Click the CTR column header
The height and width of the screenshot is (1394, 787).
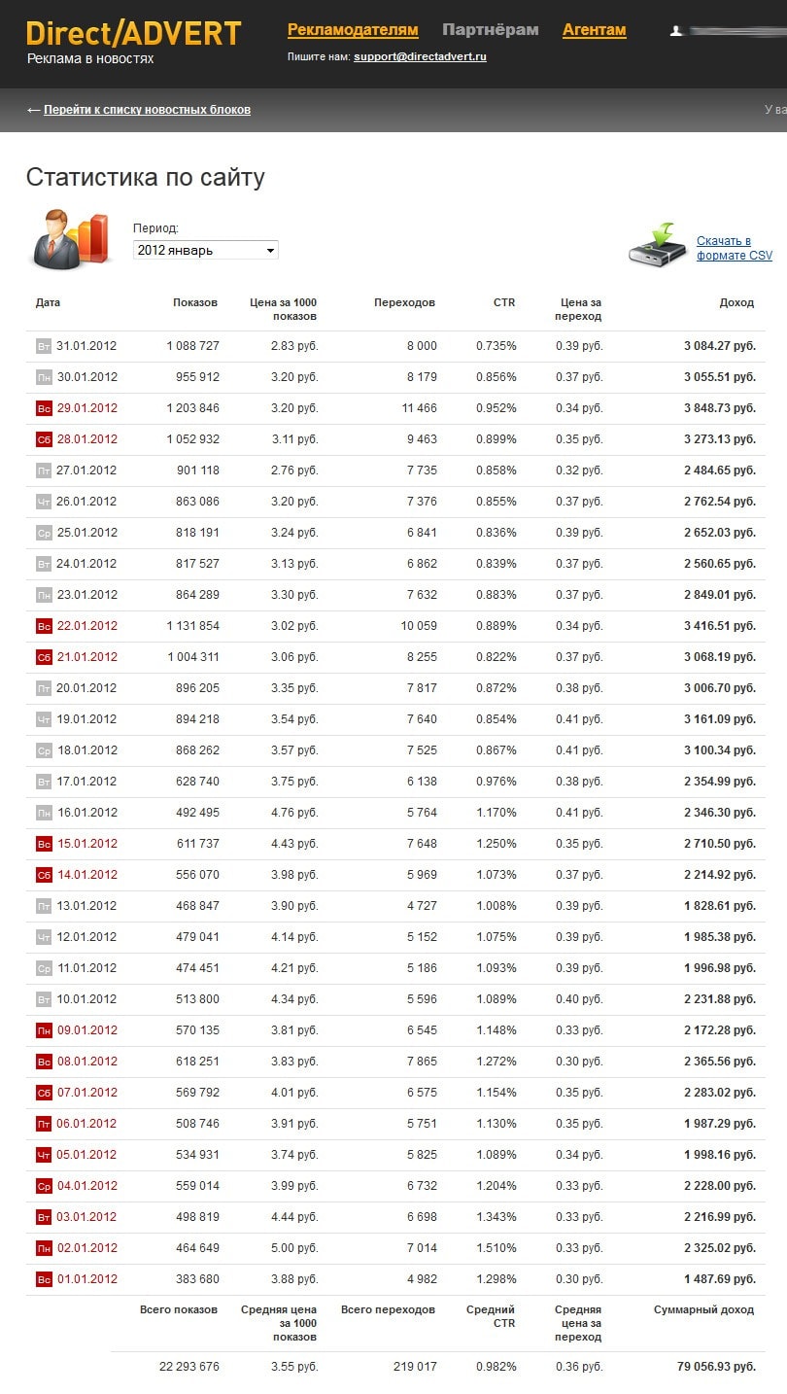coord(504,302)
